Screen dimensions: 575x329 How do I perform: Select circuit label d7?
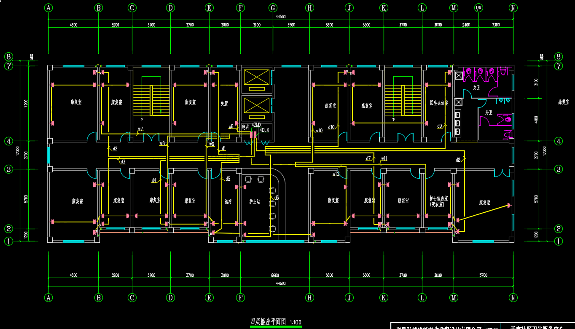click(x=368, y=159)
